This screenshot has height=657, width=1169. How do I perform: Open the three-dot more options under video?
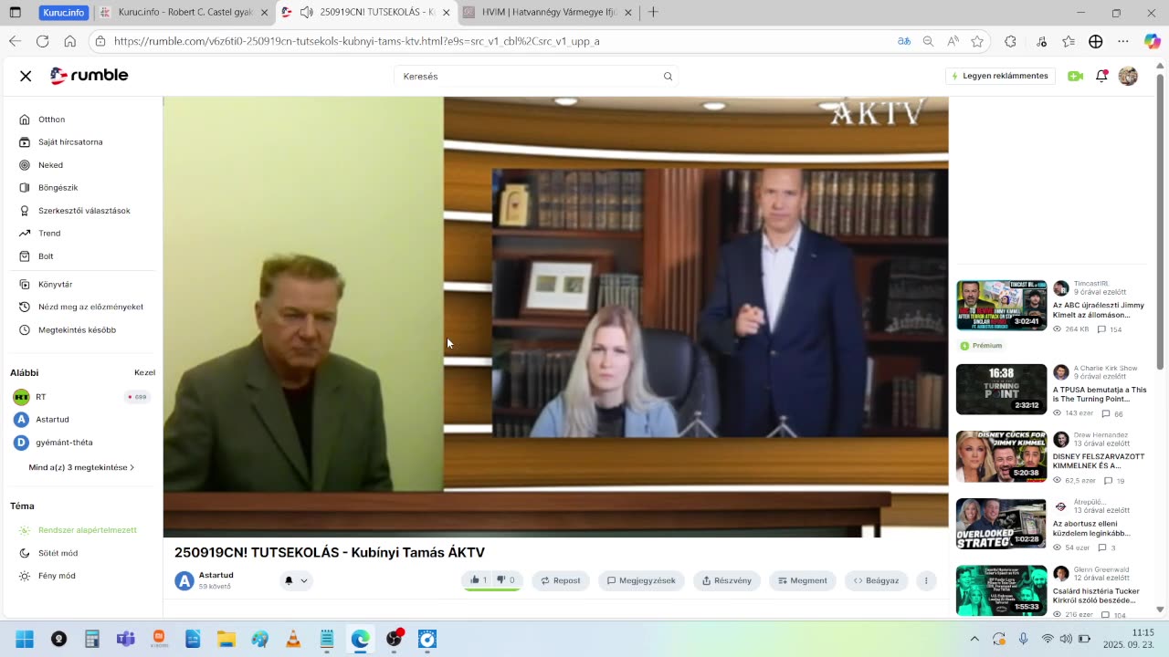(x=926, y=580)
